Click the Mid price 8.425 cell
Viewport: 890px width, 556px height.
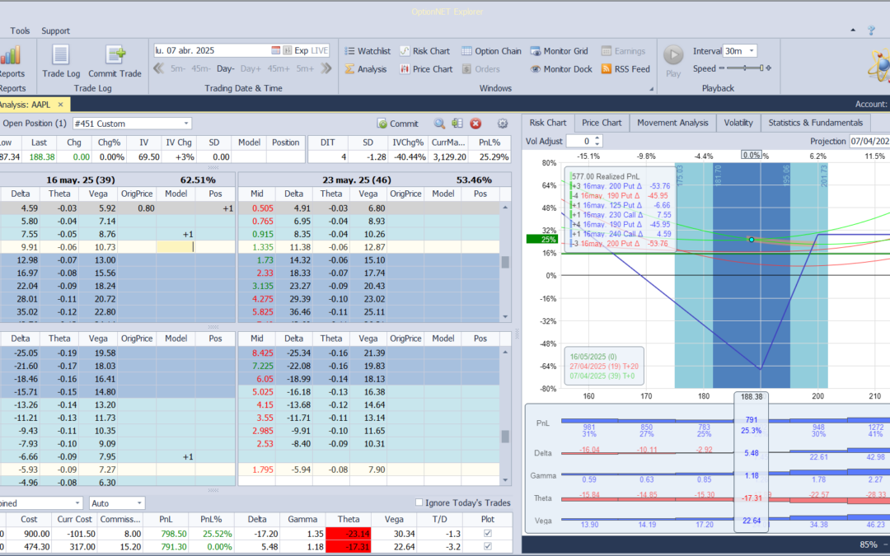(x=257, y=353)
